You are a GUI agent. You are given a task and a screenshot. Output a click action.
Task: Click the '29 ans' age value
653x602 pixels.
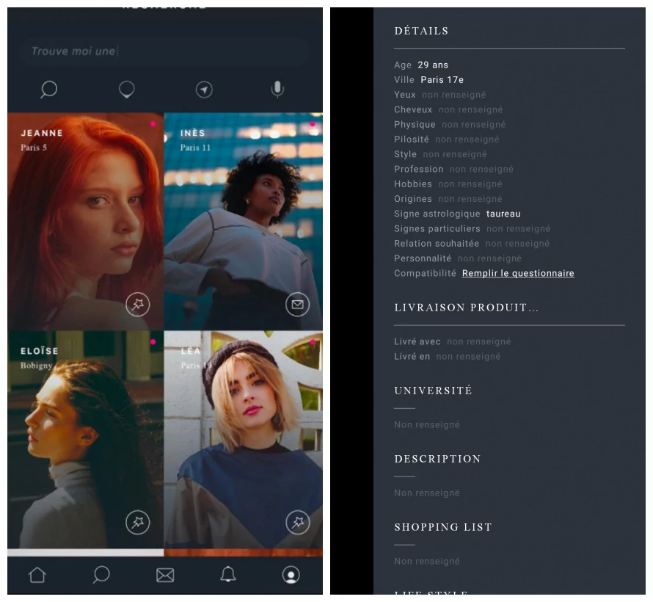433,65
